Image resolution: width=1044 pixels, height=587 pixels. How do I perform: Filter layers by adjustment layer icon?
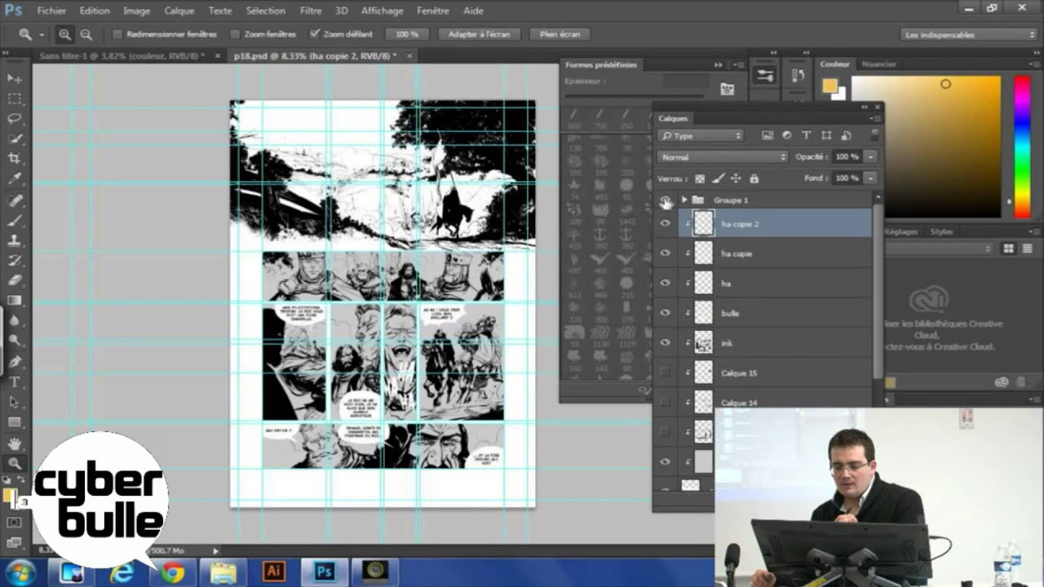[787, 135]
